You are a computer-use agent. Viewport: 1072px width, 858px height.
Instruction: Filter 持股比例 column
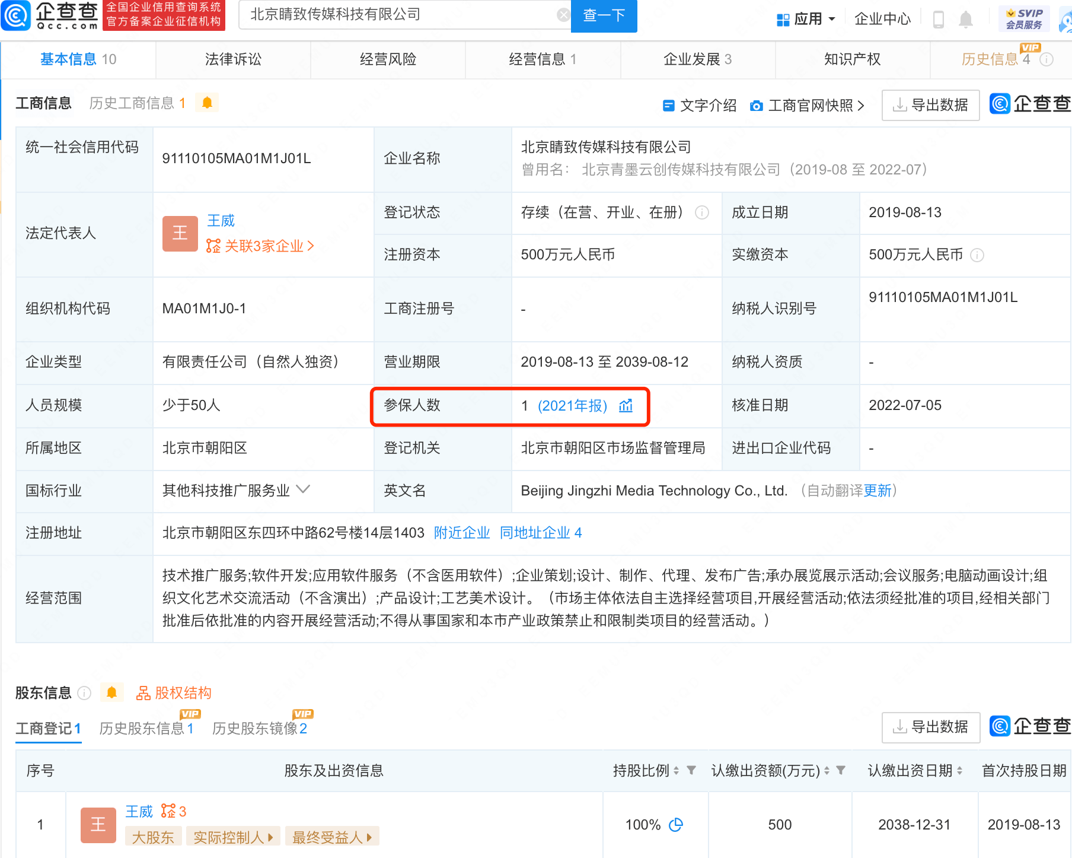pos(691,770)
